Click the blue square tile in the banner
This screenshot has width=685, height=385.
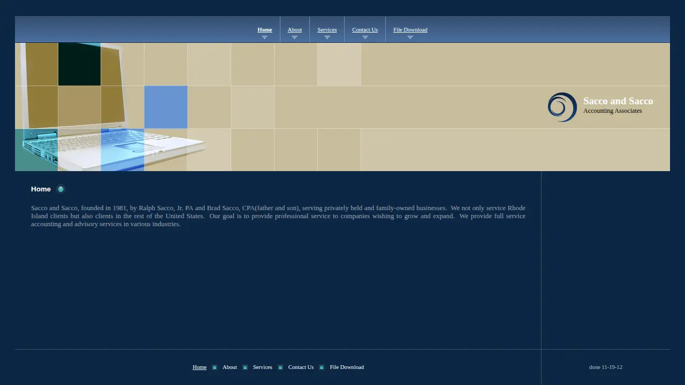166,107
